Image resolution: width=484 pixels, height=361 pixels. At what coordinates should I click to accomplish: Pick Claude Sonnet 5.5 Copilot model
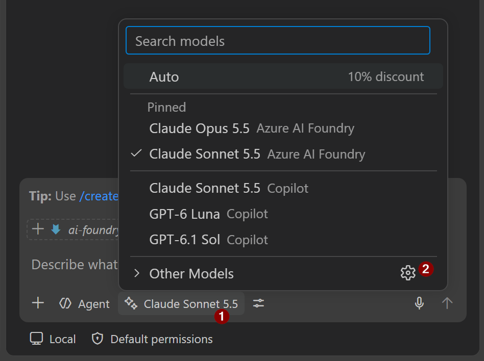(283, 188)
